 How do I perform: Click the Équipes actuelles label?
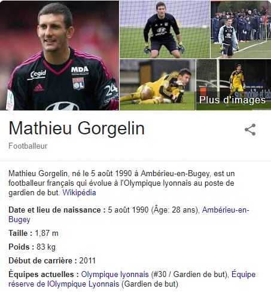click(44, 275)
